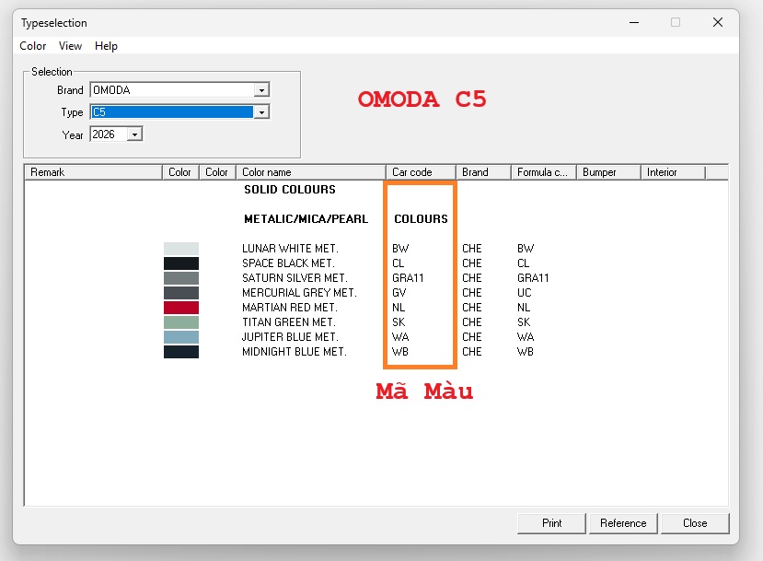Open the Year dropdown showing 2026
Image resolution: width=763 pixels, height=561 pixels.
point(134,134)
